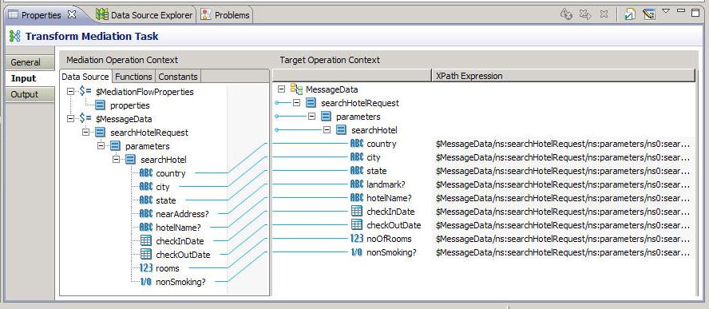Viewport: 709px width, 309px height.
Task: Open the view menu triangle in the toolbar
Action: pyautogui.click(x=666, y=11)
